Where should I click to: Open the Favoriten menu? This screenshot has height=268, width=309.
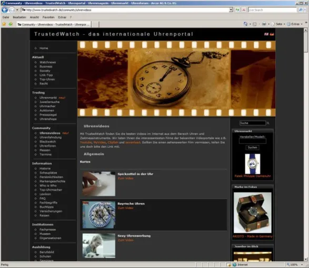[x=48, y=17]
